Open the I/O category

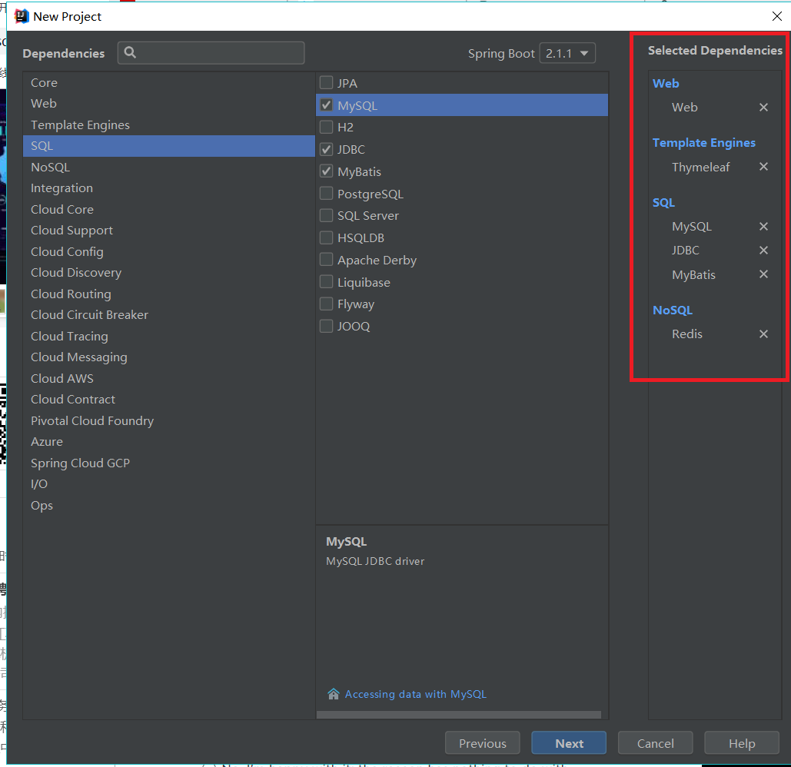click(x=169, y=484)
